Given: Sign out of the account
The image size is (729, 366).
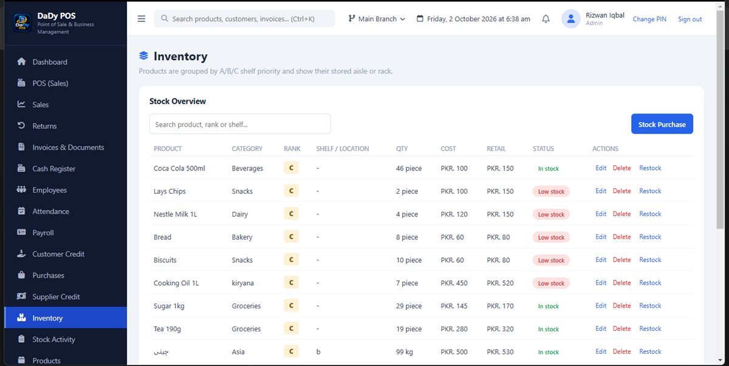Looking at the screenshot, I should (x=690, y=19).
